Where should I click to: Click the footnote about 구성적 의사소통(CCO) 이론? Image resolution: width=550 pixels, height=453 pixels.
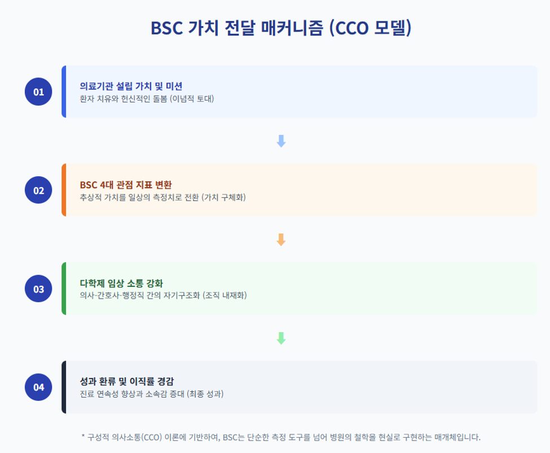point(280,437)
